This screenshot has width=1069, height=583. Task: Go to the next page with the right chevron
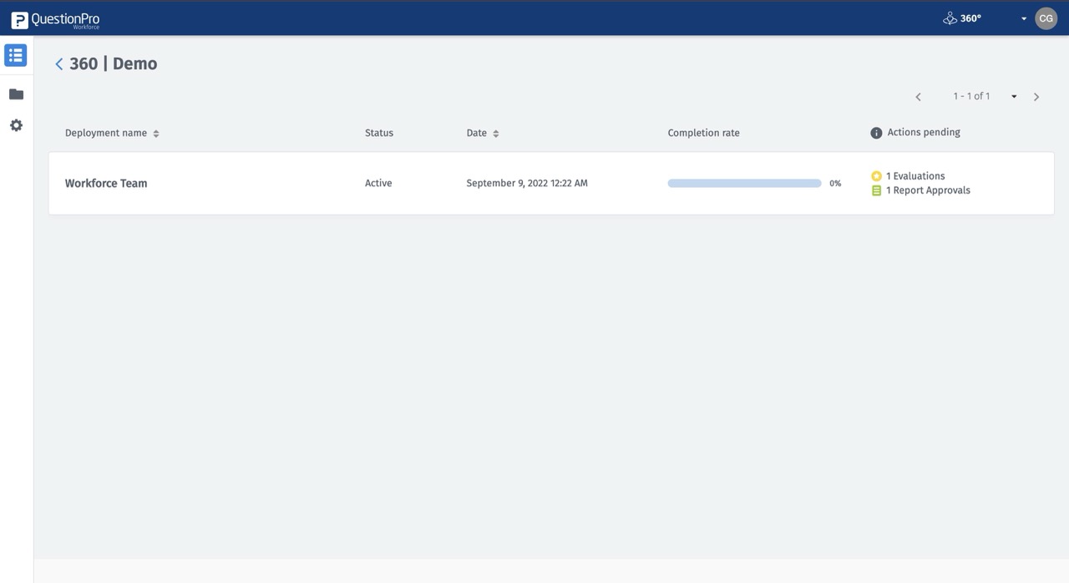tap(1036, 96)
